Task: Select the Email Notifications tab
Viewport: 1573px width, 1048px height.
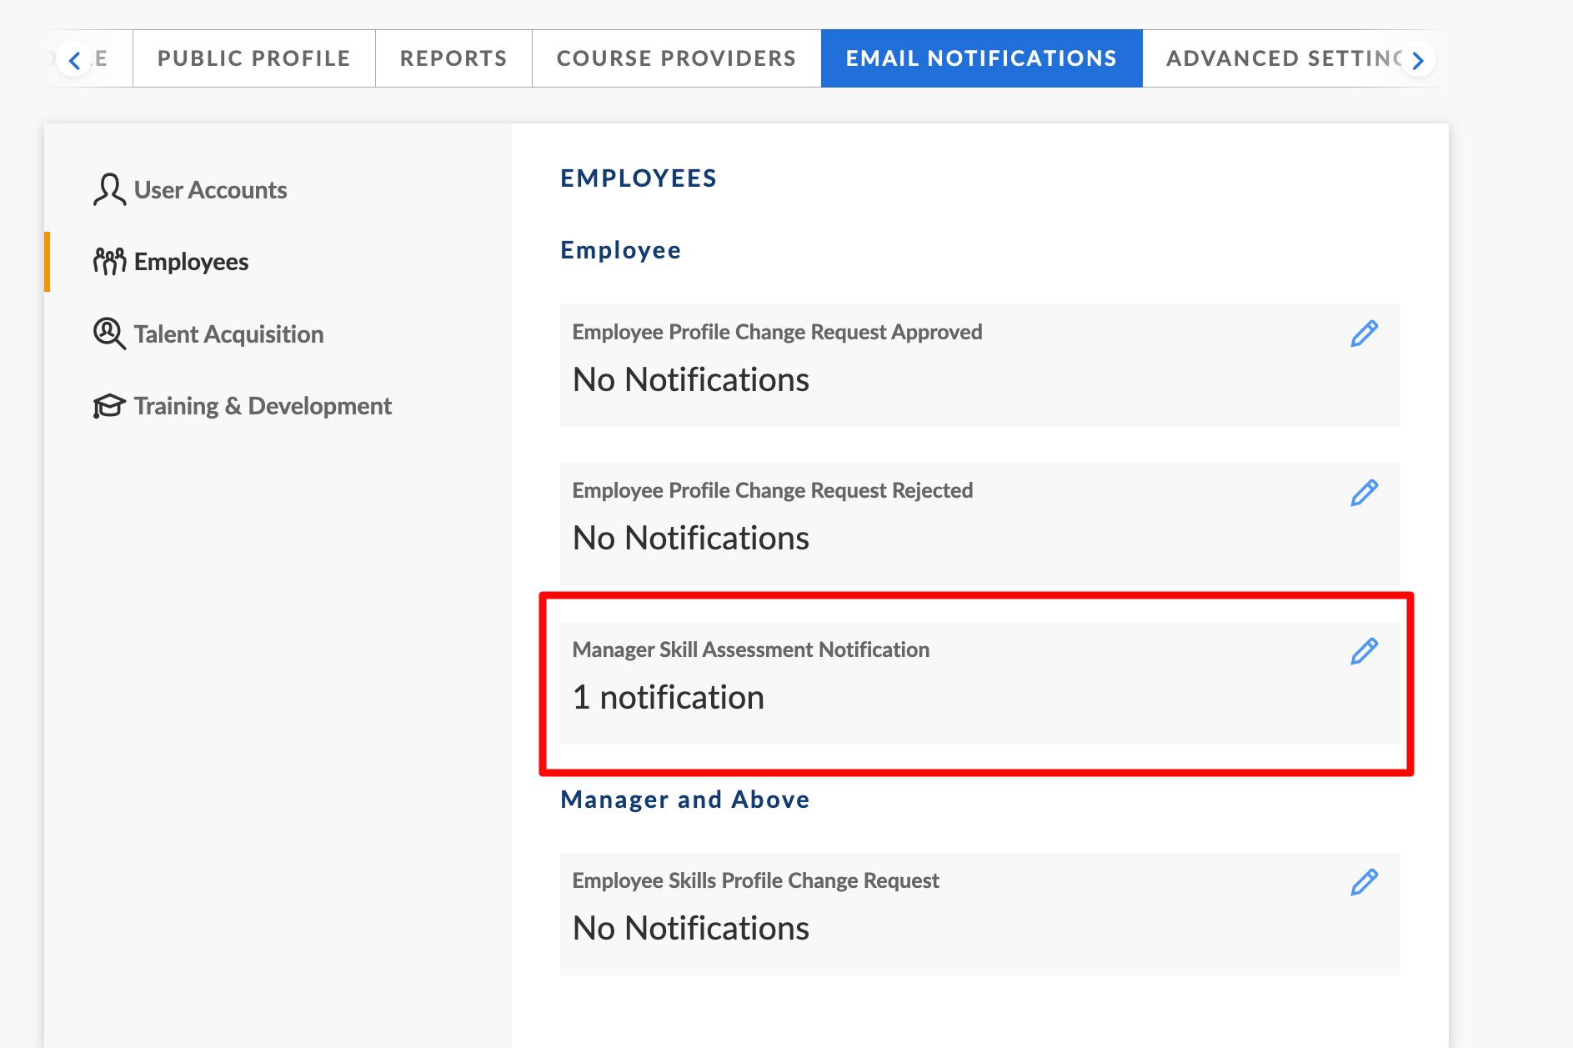Action: click(x=981, y=58)
